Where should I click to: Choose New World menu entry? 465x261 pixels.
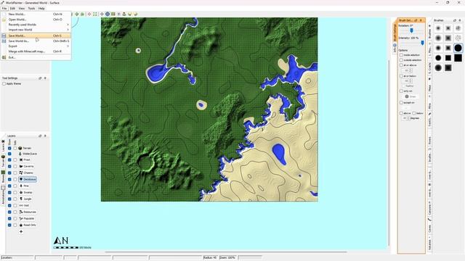point(36,14)
